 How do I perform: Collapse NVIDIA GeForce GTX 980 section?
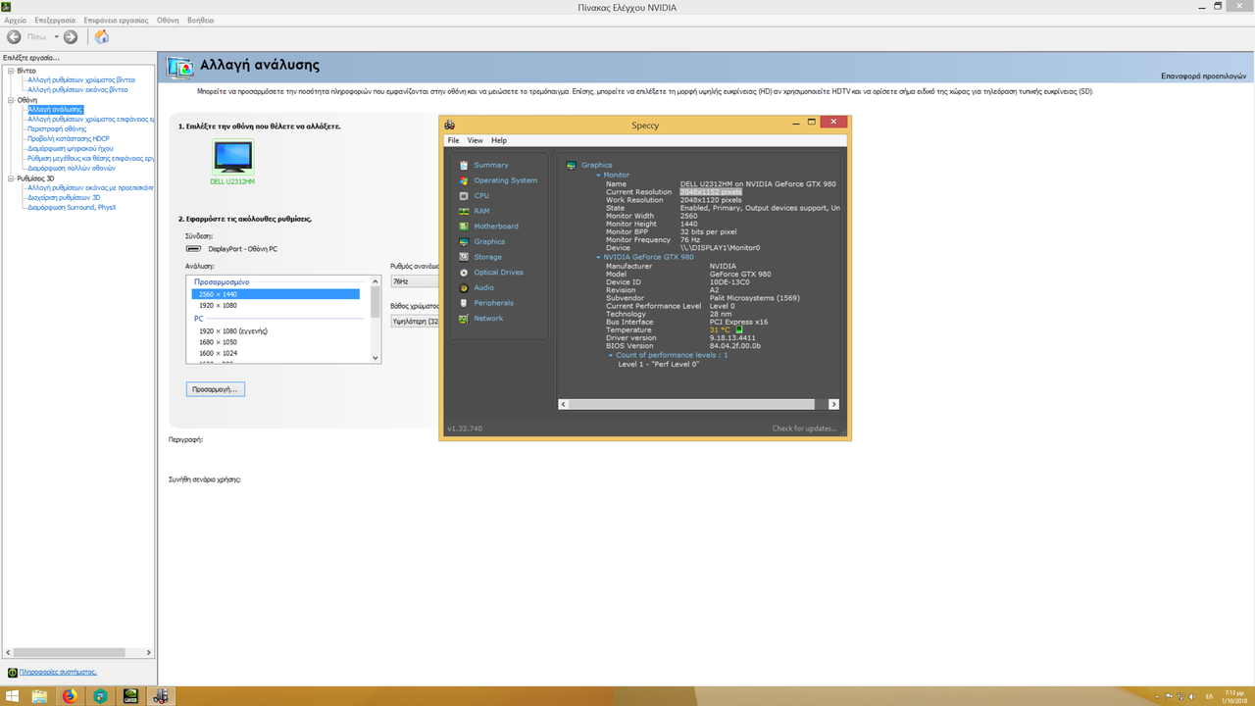tap(598, 257)
